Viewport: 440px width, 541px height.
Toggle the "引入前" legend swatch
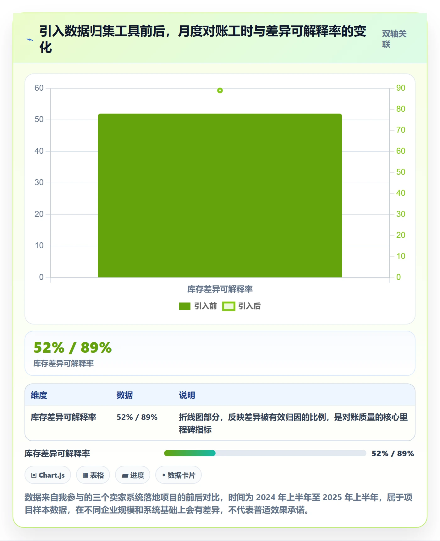[185, 306]
